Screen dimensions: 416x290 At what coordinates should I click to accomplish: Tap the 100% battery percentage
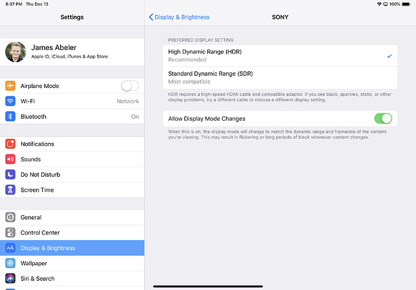[x=394, y=4]
